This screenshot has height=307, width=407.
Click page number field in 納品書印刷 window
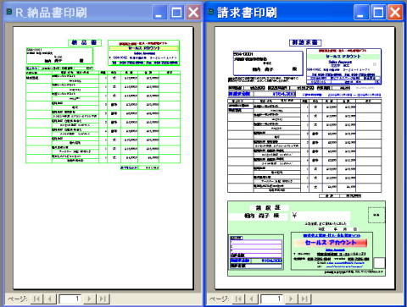[x=70, y=299]
